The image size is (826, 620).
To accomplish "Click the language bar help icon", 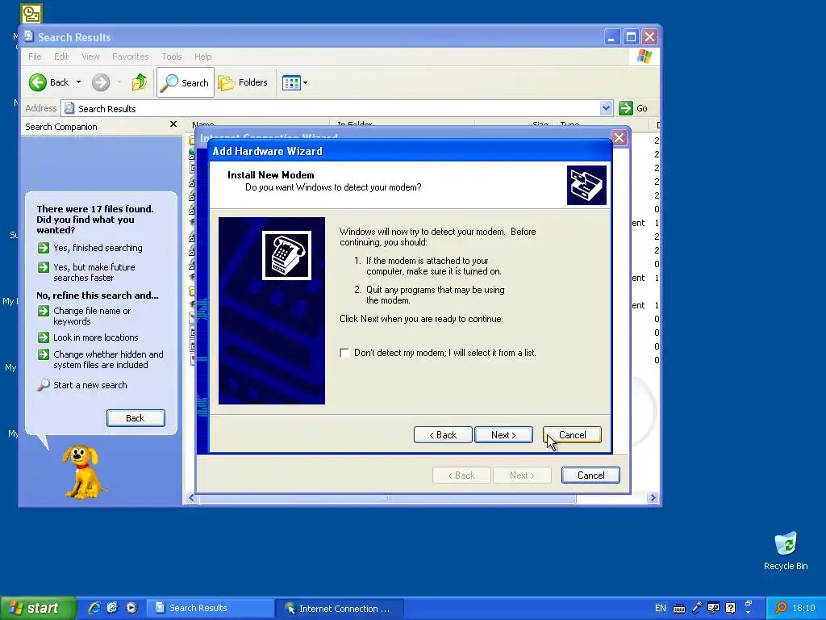I will (730, 608).
